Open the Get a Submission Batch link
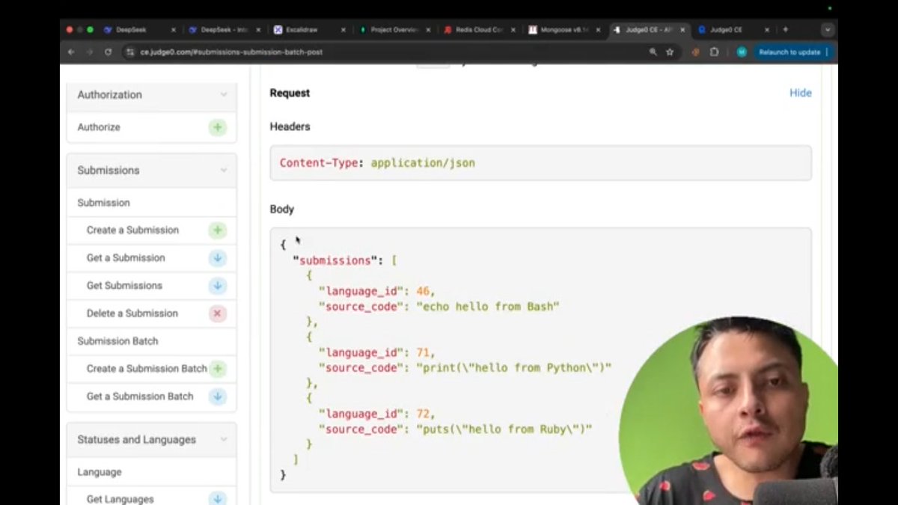The image size is (898, 505). point(140,397)
